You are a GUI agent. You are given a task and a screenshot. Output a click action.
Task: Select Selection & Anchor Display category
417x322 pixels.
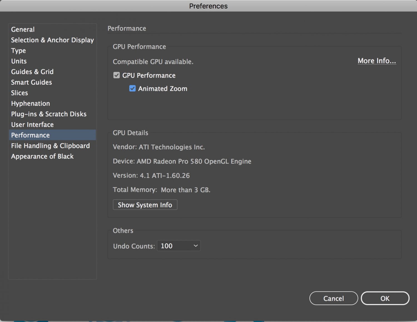click(52, 40)
